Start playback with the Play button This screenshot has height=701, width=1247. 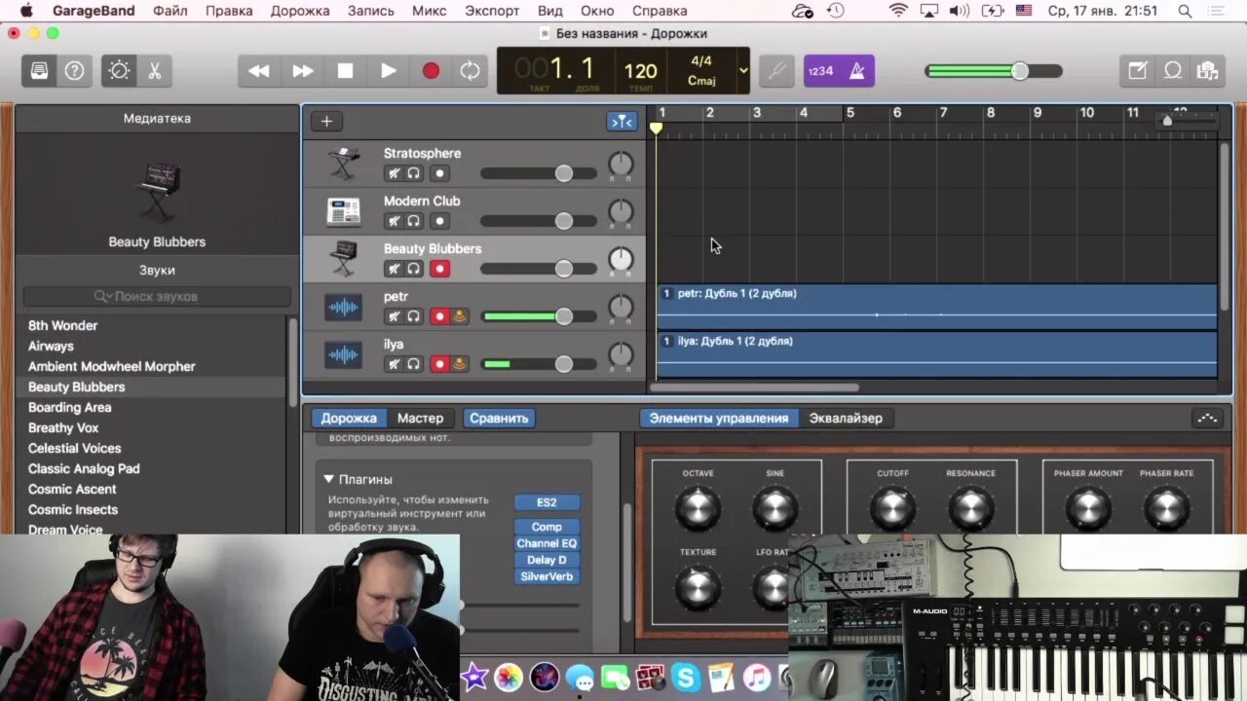[x=388, y=71]
